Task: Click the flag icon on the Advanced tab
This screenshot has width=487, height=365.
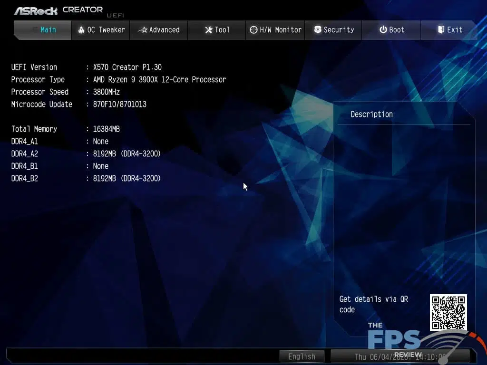Action: tap(143, 29)
